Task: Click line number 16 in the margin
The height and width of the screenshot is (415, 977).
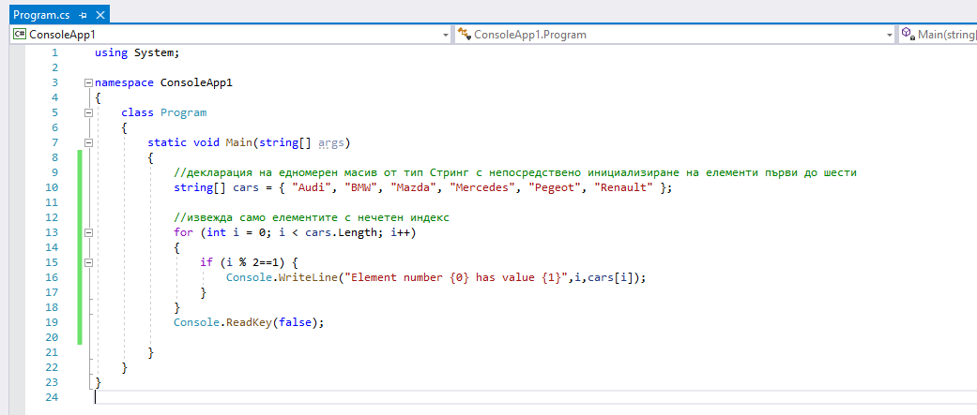Action: point(51,277)
